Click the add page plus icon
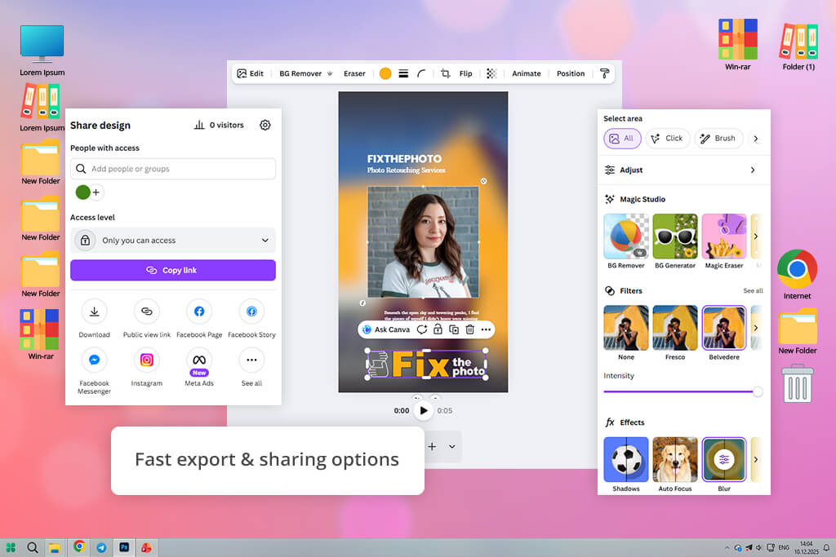Viewport: 836px width, 557px height. (x=432, y=446)
